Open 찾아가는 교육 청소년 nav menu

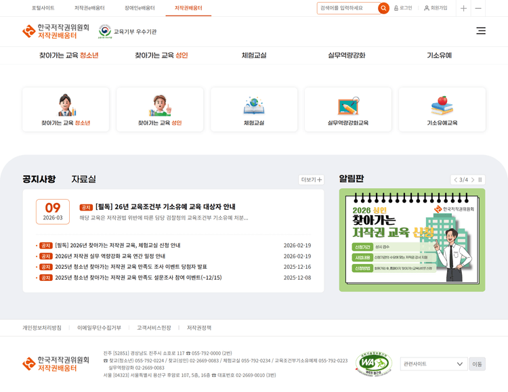[68, 56]
